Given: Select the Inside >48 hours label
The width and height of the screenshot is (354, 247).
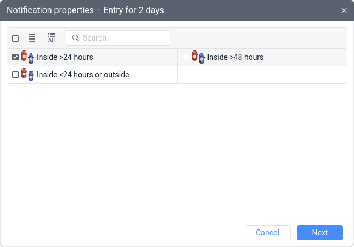Looking at the screenshot, I should pos(235,57).
